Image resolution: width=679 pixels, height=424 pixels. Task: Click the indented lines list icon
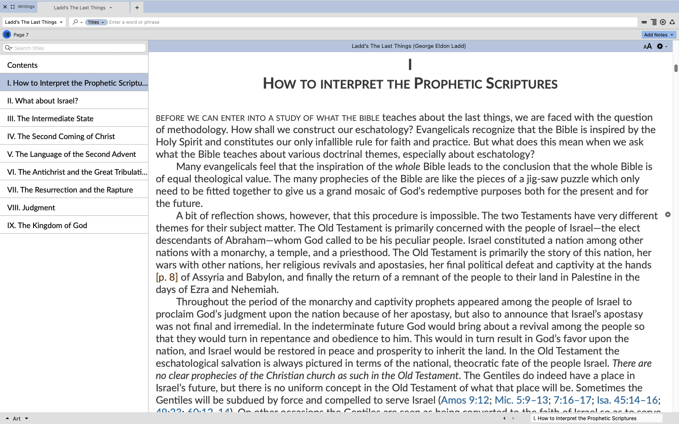[x=654, y=22]
